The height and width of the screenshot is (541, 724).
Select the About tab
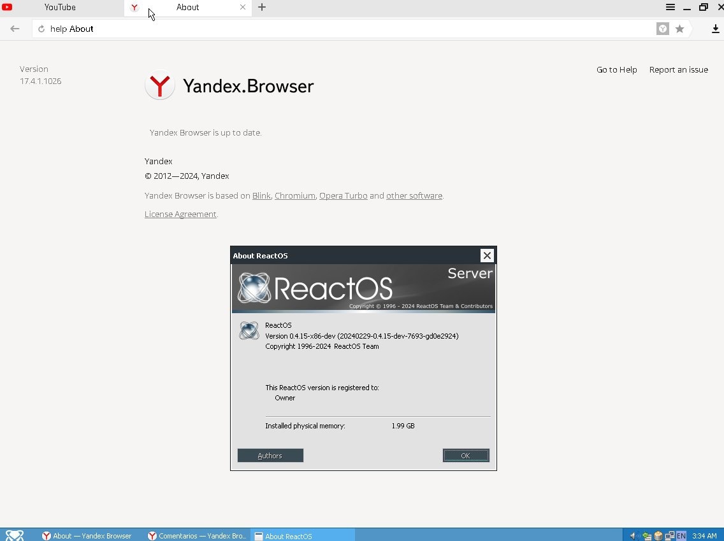187,8
